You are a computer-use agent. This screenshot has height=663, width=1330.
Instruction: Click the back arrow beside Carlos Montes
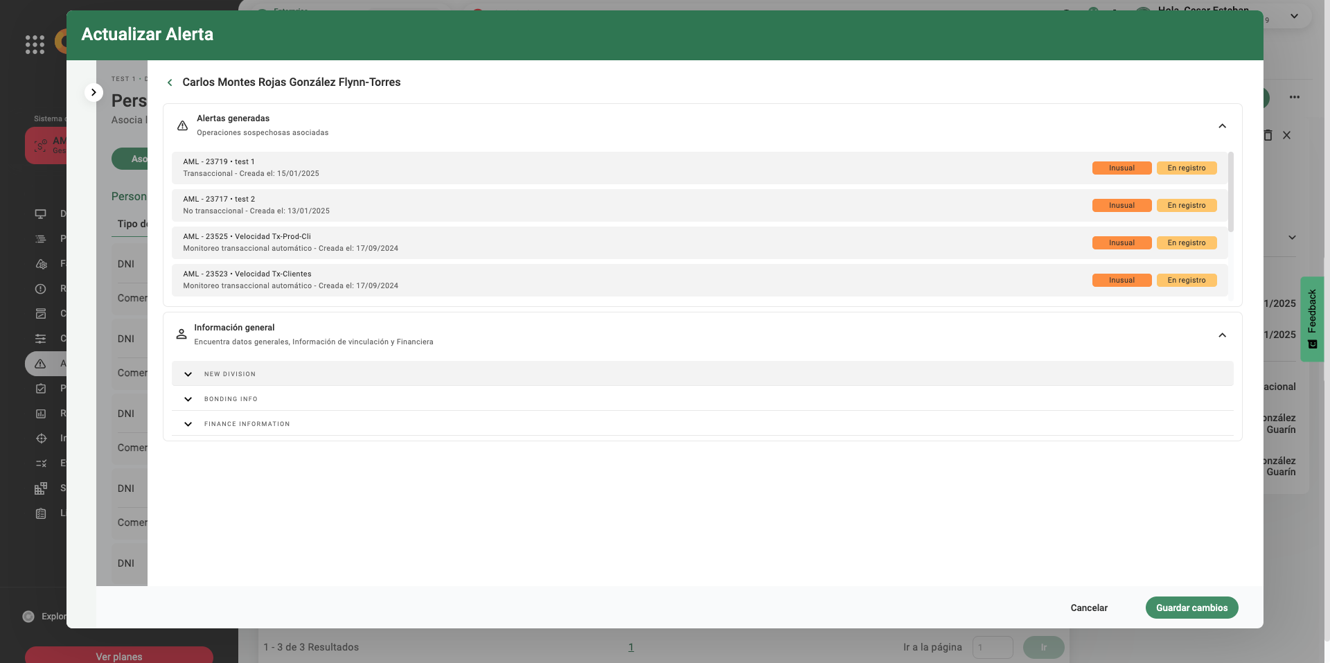[170, 82]
